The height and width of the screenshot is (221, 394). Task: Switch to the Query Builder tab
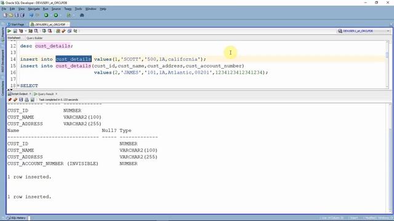pyautogui.click(x=34, y=38)
